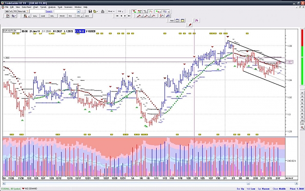Screen dimensions: 305x191
Task: Click the yellow note window icon
Action: (x=183, y=21)
